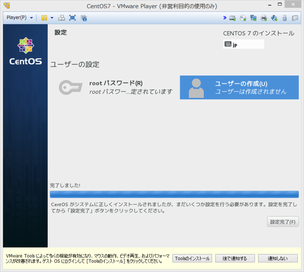Viewport: 304px width, 272px height.
Task: Click the USB controller device icon
Action: pos(285,18)
